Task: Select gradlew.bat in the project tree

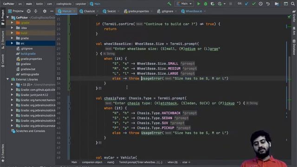Action: 28,69
